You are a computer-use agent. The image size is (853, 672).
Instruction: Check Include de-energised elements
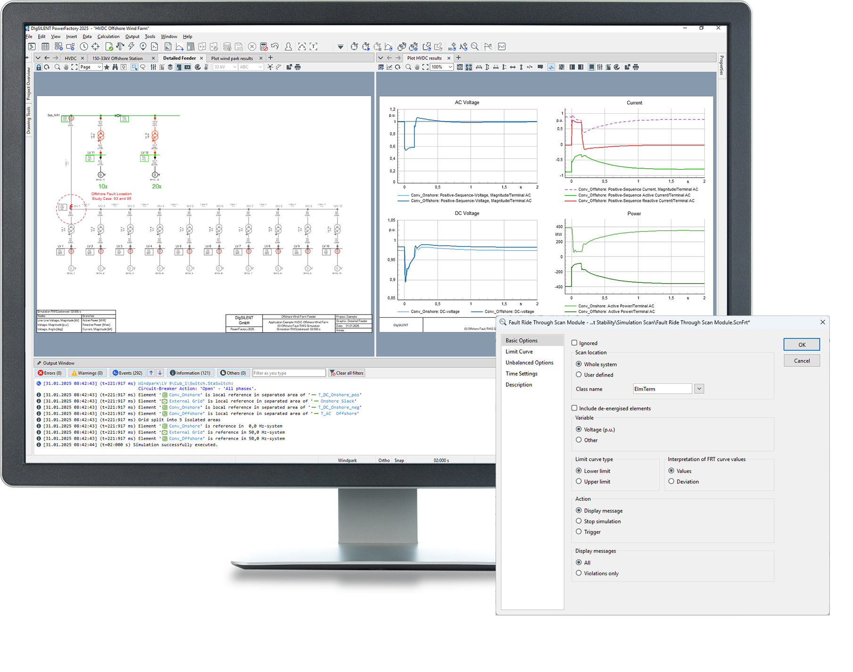[x=574, y=408]
